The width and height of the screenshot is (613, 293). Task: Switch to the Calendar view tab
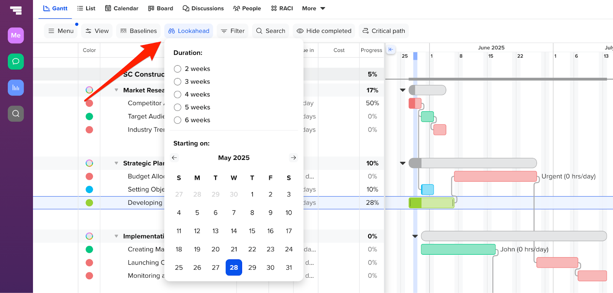(x=122, y=8)
